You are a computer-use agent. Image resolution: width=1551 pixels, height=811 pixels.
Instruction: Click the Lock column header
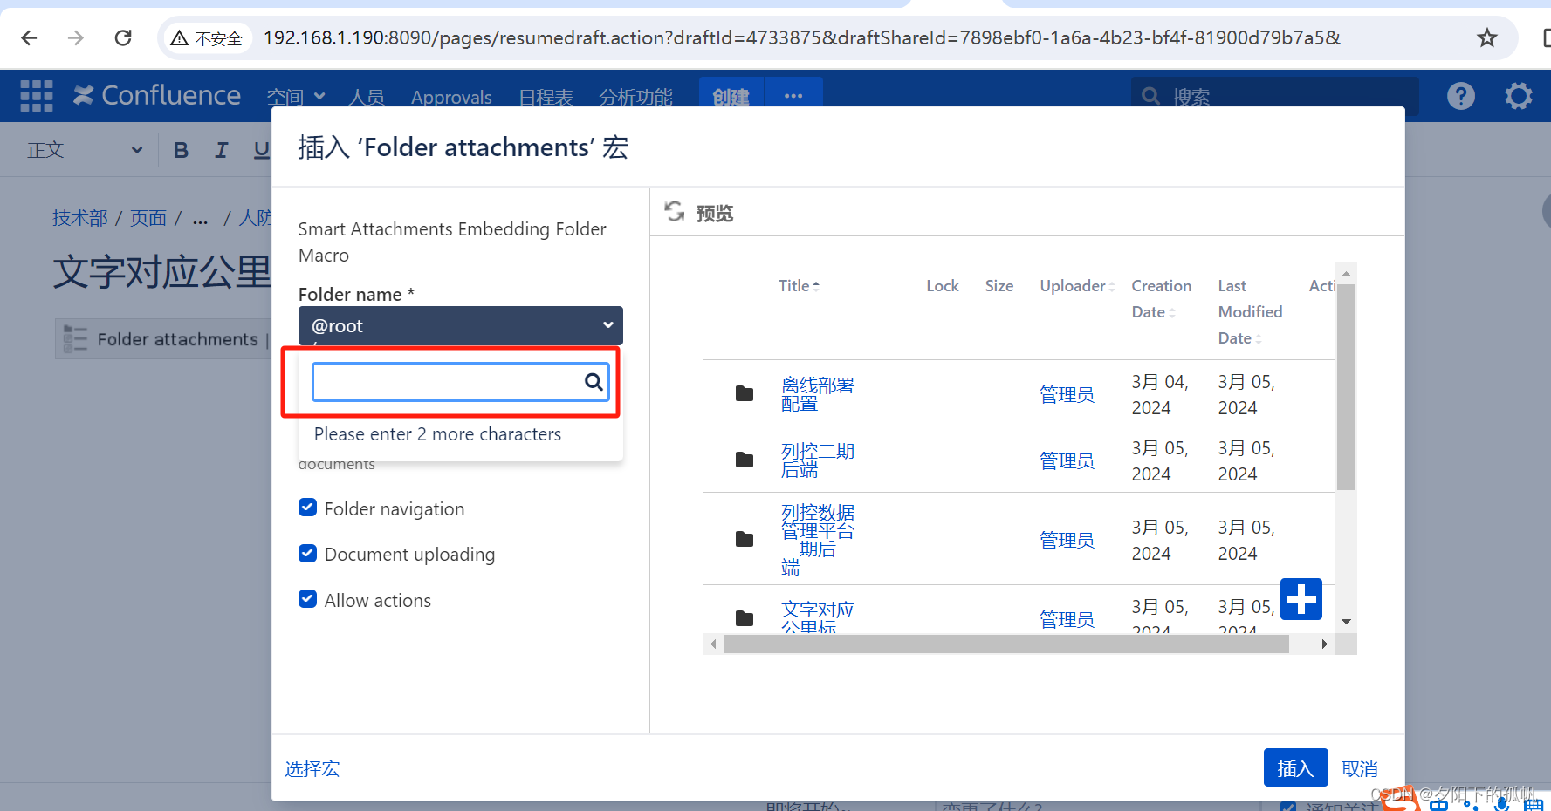coord(942,286)
